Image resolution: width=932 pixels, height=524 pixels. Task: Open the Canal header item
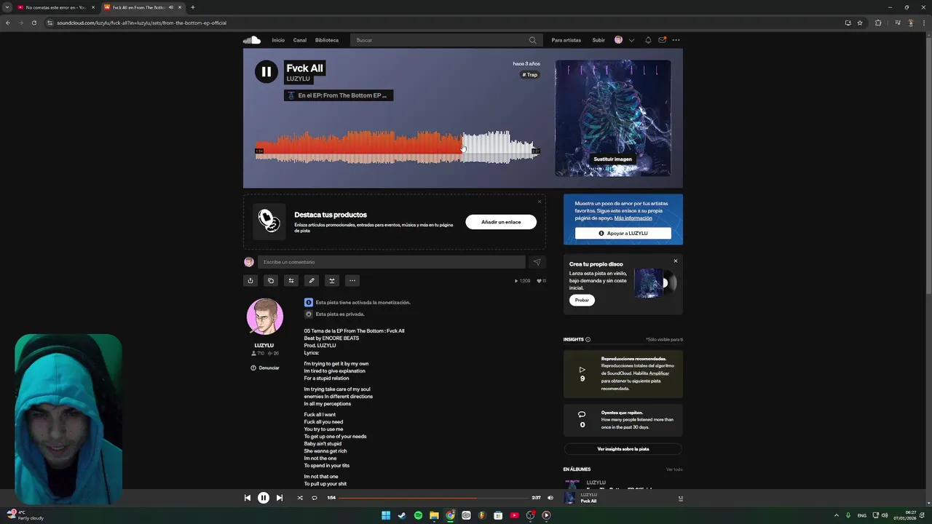[x=300, y=40]
